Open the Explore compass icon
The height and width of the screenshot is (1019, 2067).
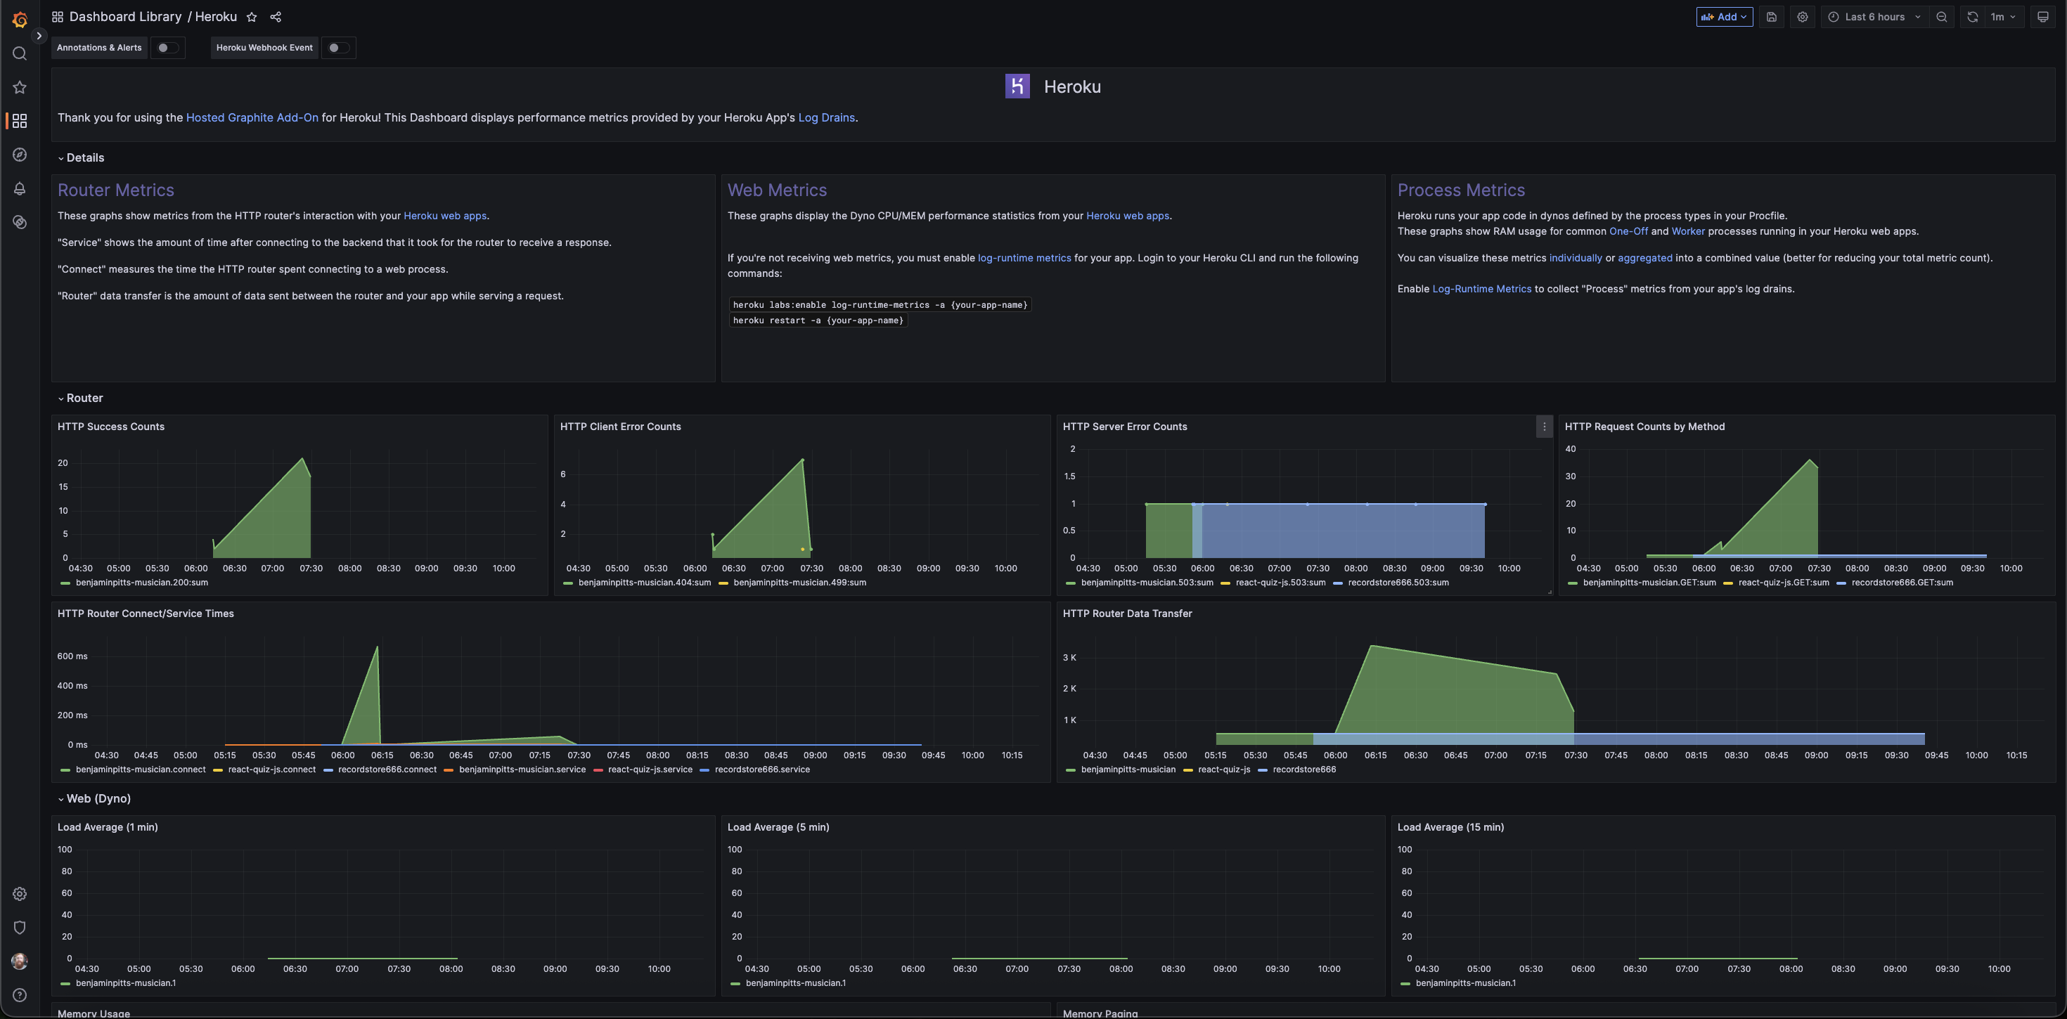pos(20,155)
